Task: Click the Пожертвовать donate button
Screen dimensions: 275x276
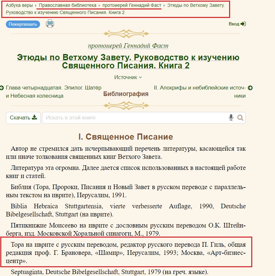Action: point(23,24)
